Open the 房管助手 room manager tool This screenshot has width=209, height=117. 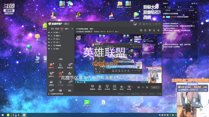(60, 66)
